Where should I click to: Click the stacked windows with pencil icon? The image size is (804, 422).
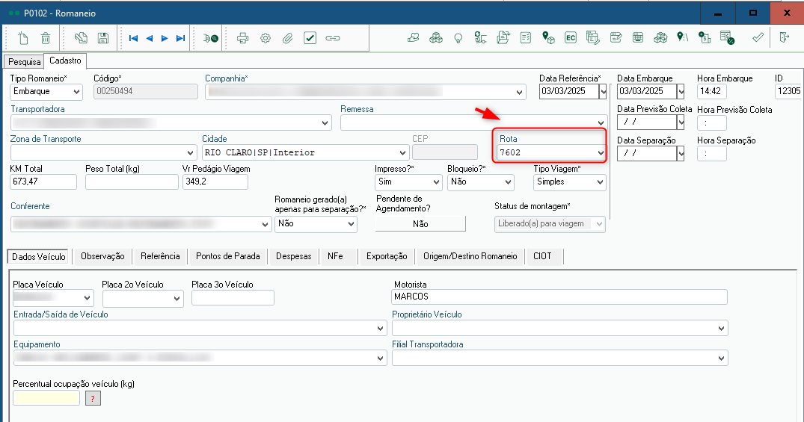(593, 37)
